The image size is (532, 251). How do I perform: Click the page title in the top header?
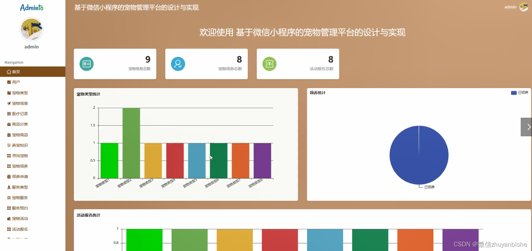(136, 7)
